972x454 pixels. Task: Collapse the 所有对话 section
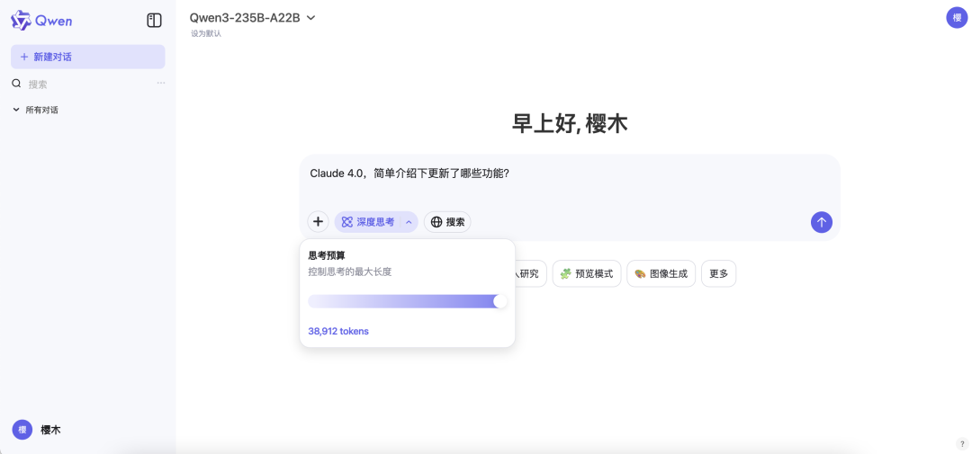coord(36,110)
